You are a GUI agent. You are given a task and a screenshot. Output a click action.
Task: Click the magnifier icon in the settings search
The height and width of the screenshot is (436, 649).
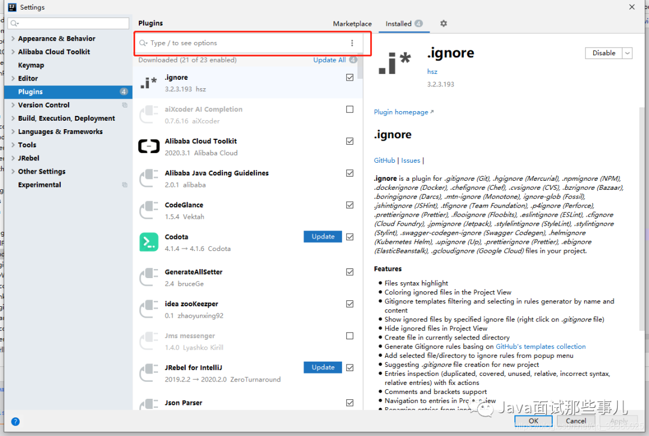15,22
